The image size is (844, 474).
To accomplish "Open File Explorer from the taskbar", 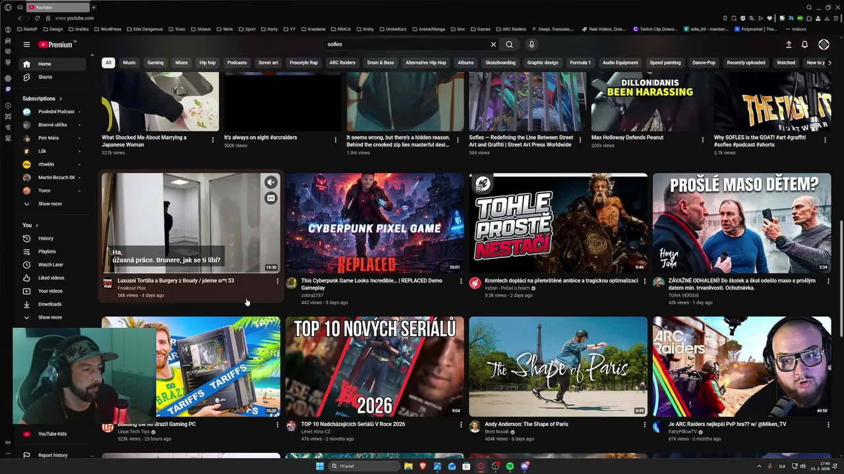I will 408,466.
